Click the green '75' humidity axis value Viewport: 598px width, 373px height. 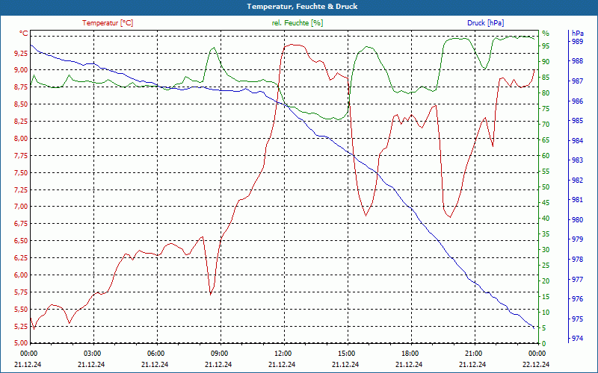pyautogui.click(x=546, y=109)
